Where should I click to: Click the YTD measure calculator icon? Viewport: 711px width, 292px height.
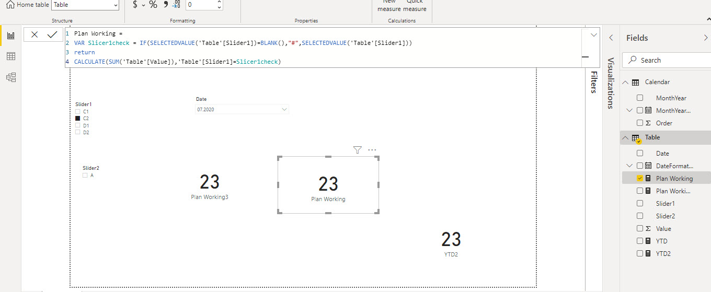click(x=648, y=241)
